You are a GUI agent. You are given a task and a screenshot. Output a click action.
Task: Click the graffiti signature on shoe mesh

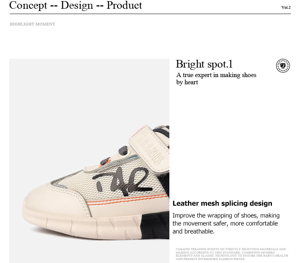122,182
